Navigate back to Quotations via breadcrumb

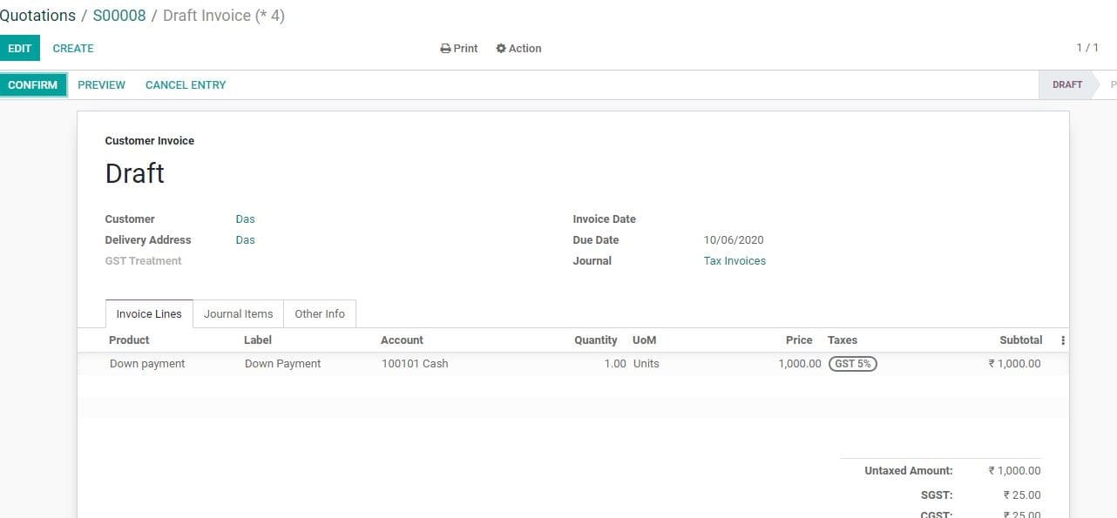point(37,15)
